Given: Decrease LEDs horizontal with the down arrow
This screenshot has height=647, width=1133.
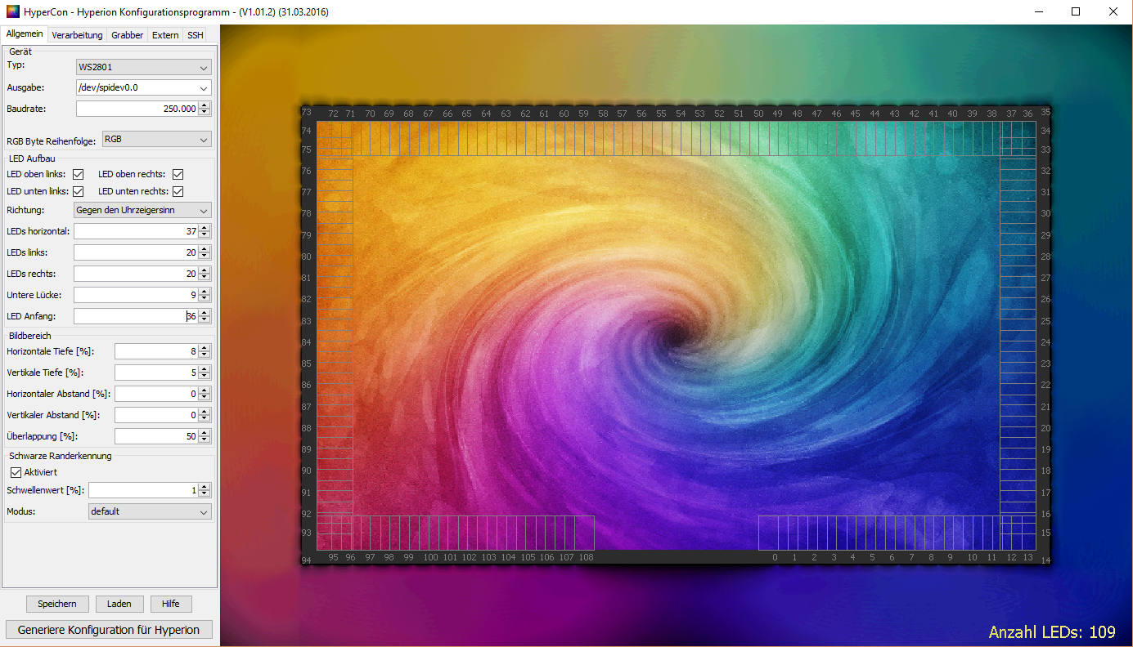Looking at the screenshot, I should click(x=205, y=235).
